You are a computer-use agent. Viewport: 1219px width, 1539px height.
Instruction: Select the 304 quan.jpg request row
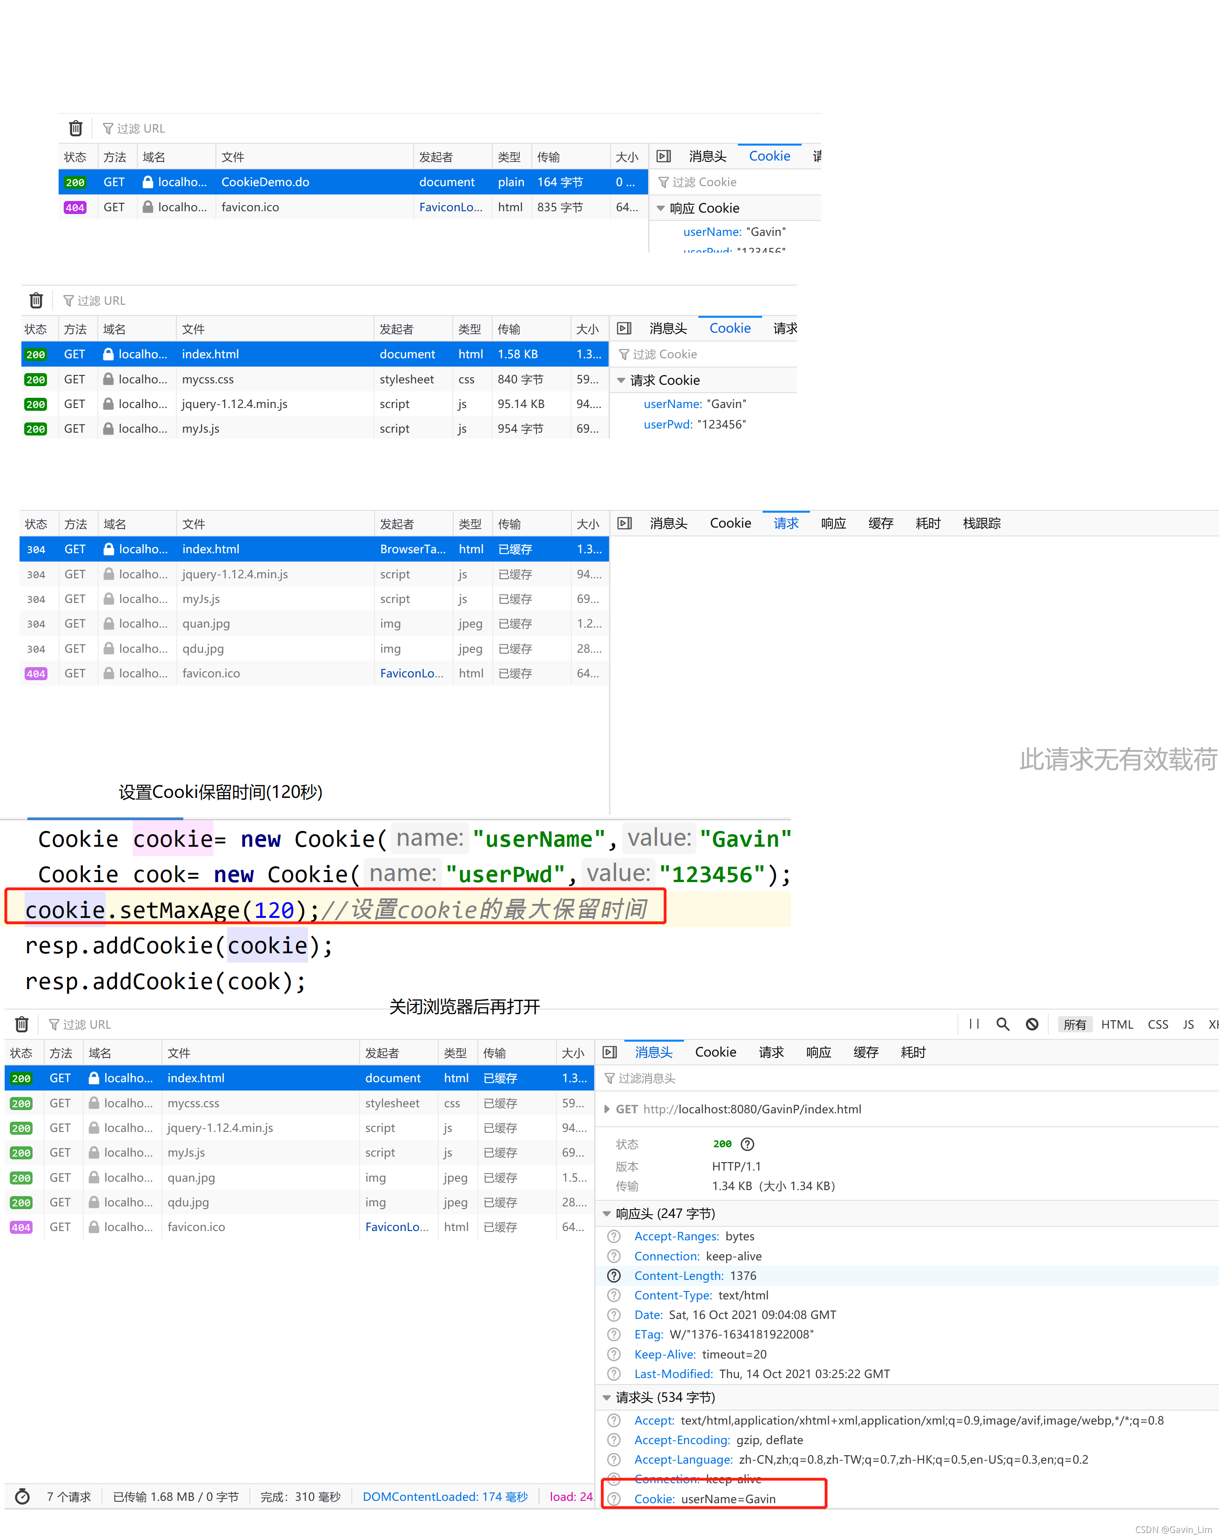[314, 623]
